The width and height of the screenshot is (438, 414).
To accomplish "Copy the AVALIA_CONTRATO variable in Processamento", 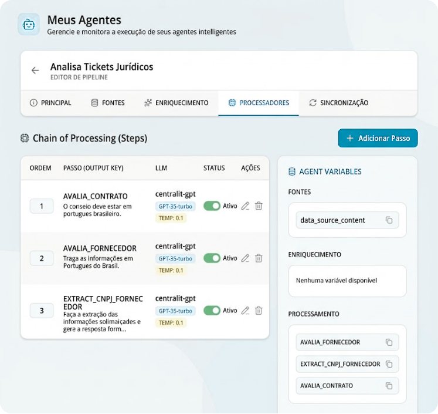I will (389, 386).
